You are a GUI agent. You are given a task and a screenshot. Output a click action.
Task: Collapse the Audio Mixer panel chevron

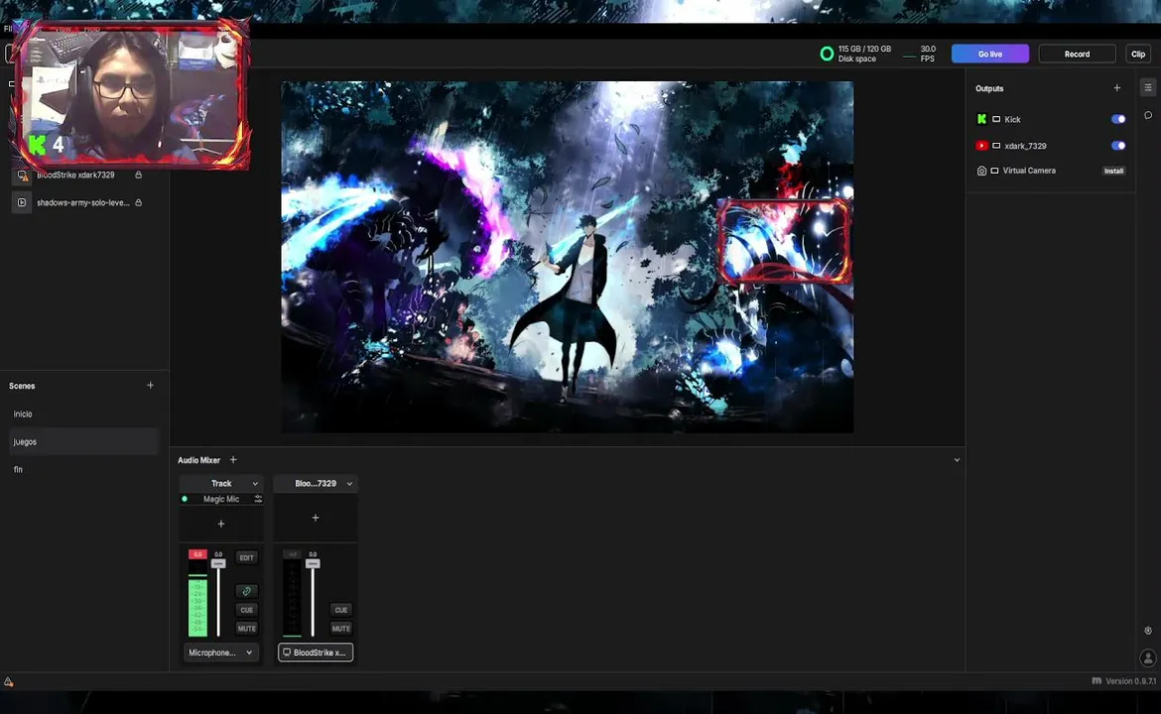(x=957, y=459)
